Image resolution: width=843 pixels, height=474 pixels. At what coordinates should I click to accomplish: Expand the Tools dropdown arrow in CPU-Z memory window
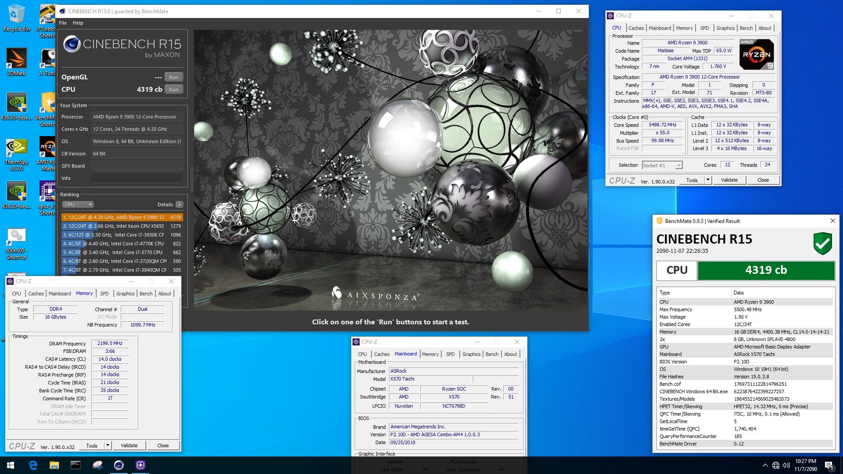pos(108,445)
